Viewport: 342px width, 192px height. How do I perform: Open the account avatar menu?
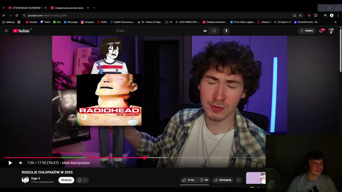(x=331, y=31)
